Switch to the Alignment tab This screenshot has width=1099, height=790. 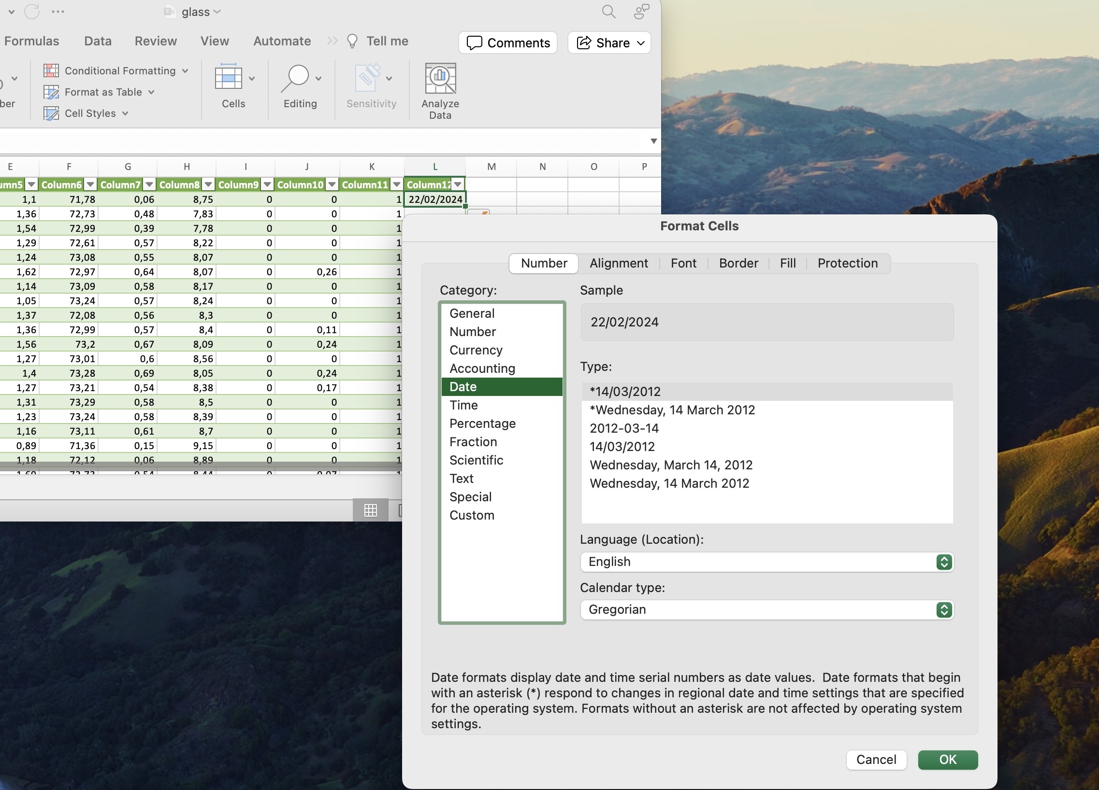pyautogui.click(x=618, y=263)
